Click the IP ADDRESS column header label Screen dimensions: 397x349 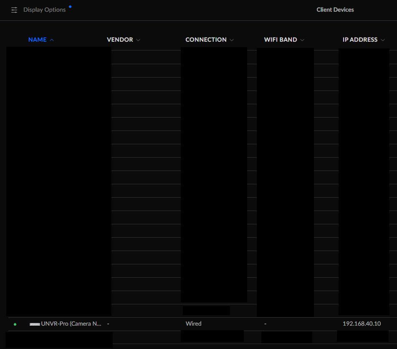[x=360, y=40]
